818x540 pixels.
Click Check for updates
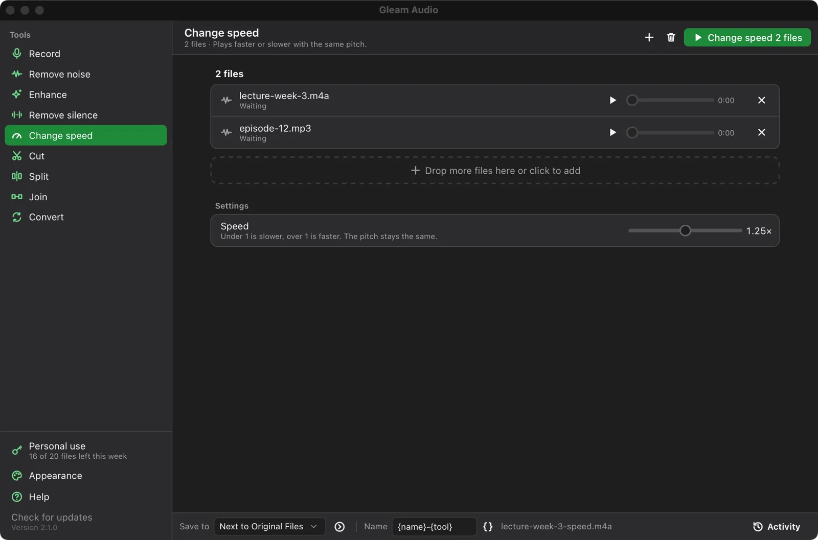(52, 518)
